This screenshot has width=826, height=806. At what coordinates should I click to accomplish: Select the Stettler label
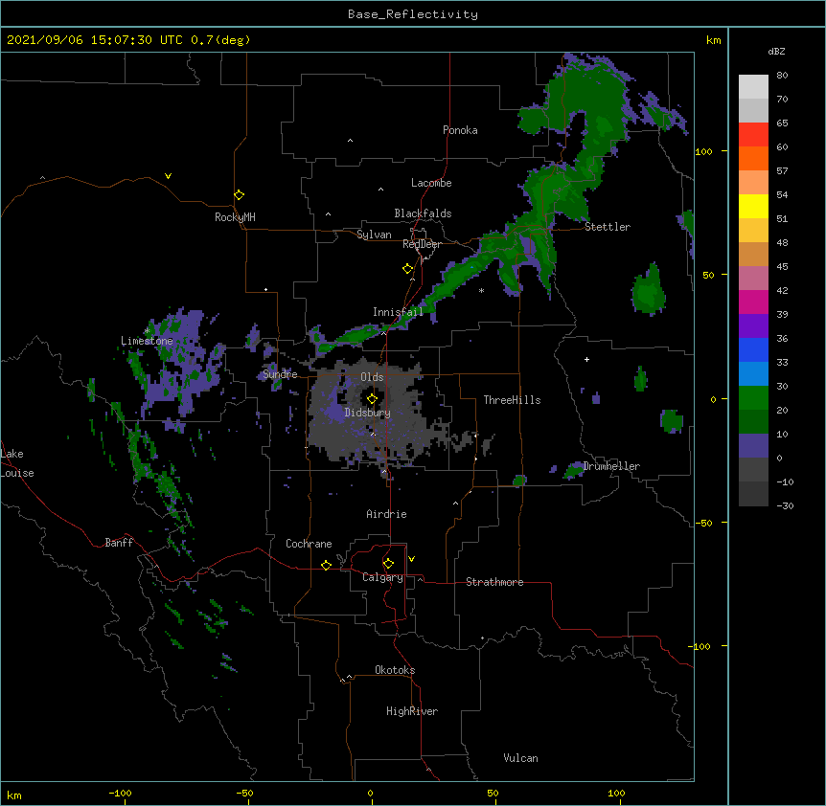608,227
